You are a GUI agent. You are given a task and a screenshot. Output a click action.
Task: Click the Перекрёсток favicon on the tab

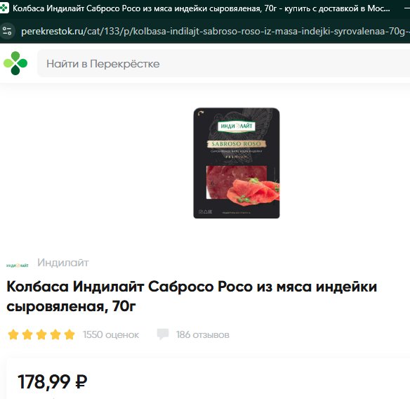(4, 8)
